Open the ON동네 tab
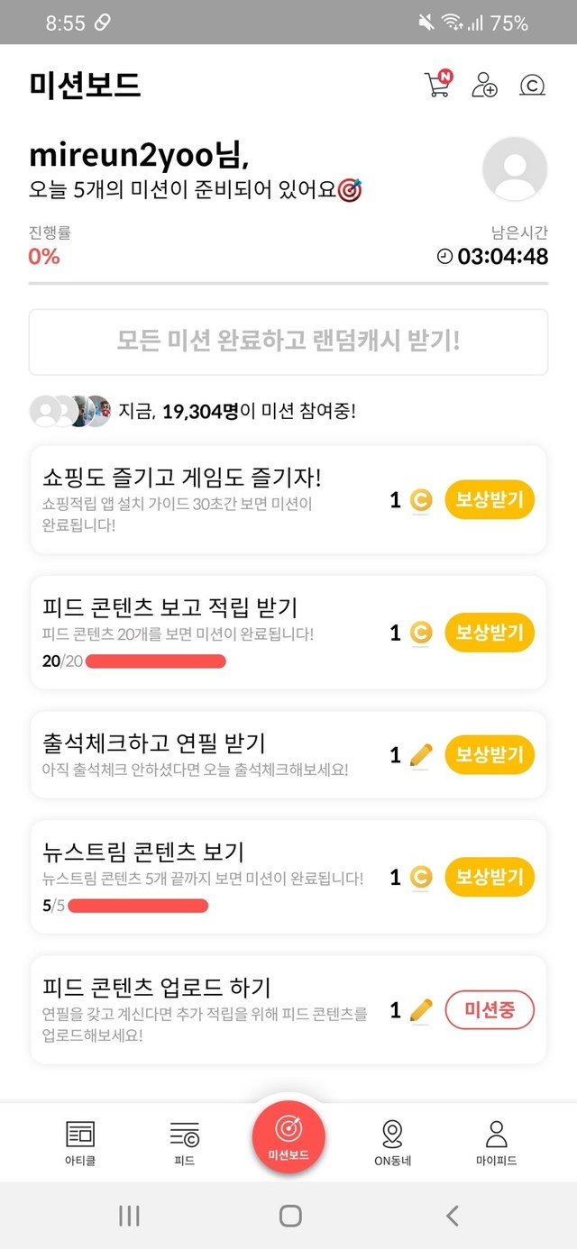577x1249 pixels. tap(392, 1143)
